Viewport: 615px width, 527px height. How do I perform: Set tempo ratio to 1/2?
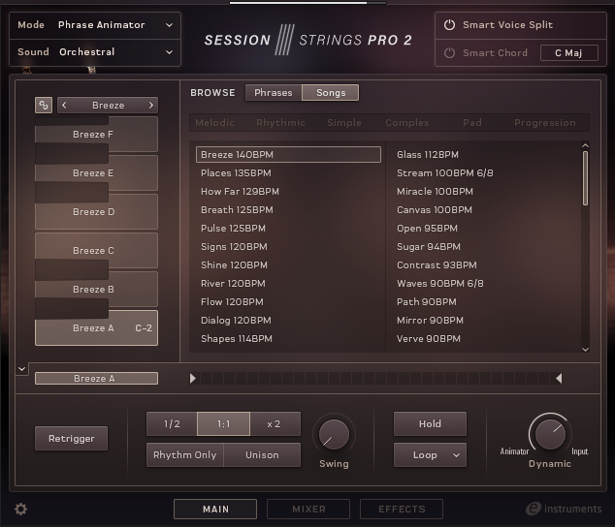172,423
